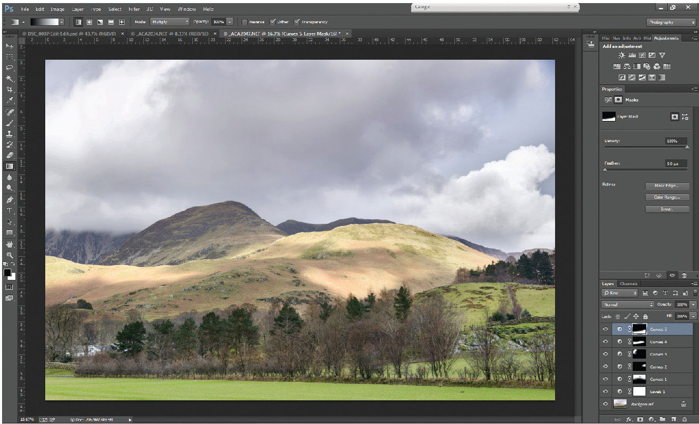Screen dimensions: 699x424
Task: Add a Levels adjustment
Action: [632, 55]
